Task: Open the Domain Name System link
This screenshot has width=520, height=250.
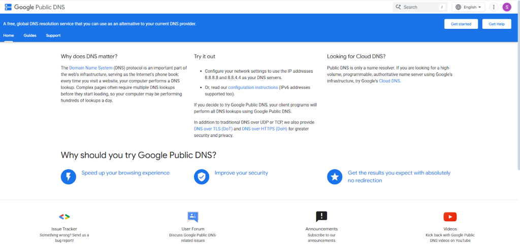Action: [x=91, y=67]
